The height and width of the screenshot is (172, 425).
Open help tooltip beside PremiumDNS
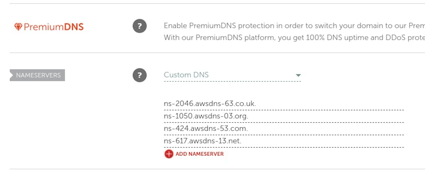tap(140, 26)
